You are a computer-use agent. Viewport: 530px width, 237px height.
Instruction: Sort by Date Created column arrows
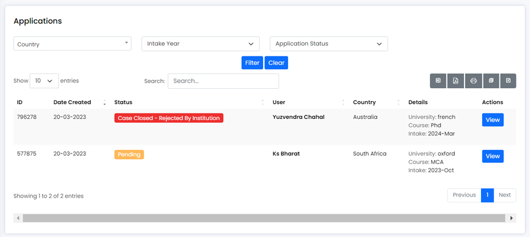click(x=104, y=102)
